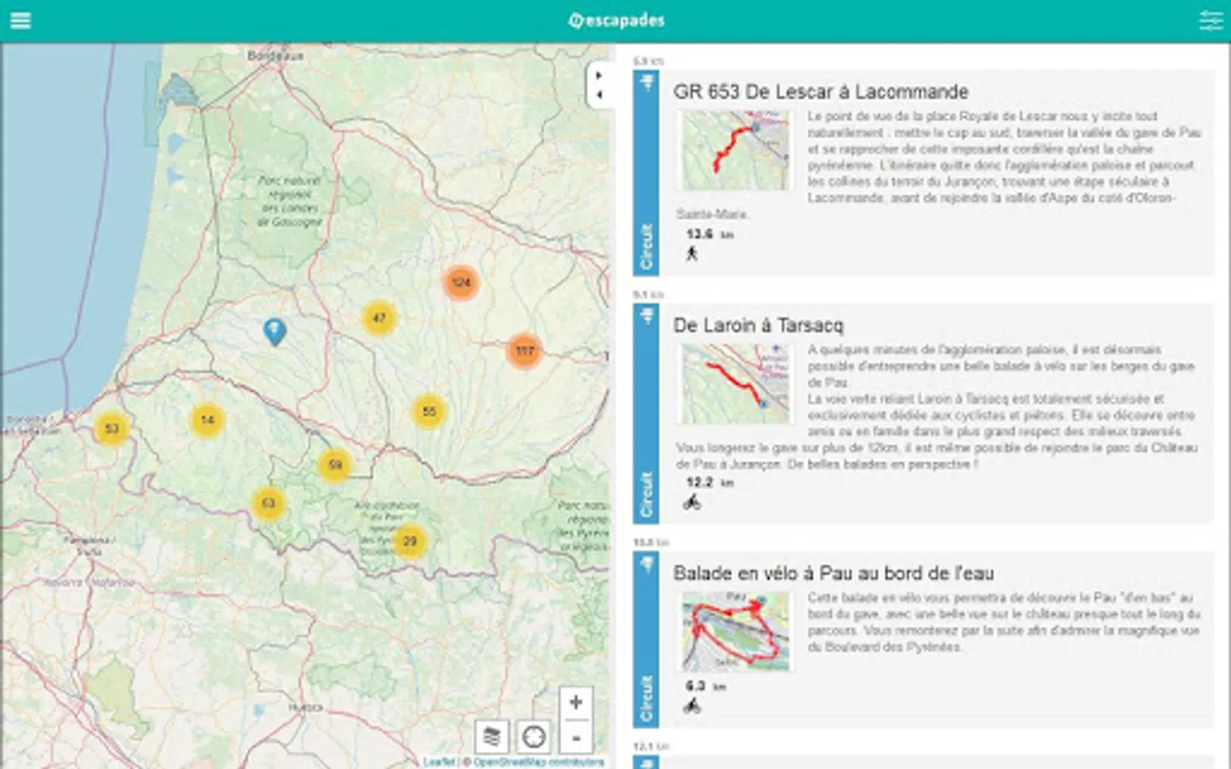Open the yellow cluster marker 53
The height and width of the screenshot is (769, 1231).
111,428
